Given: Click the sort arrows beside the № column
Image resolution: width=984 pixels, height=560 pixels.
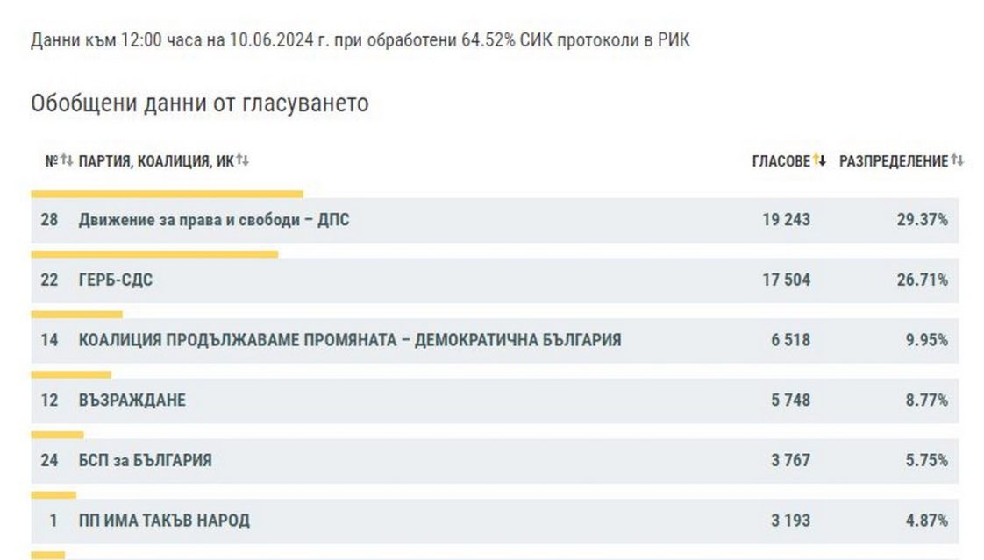Looking at the screenshot, I should [67, 161].
